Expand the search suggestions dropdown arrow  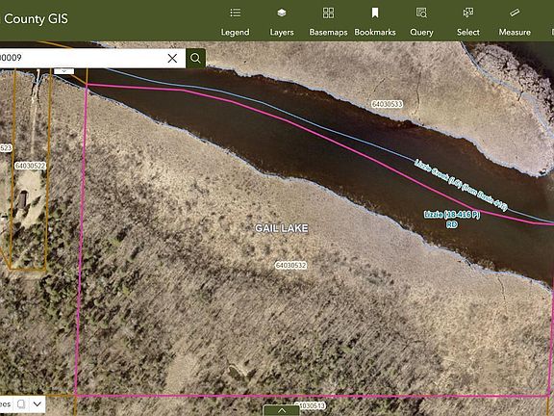[x=63, y=71]
